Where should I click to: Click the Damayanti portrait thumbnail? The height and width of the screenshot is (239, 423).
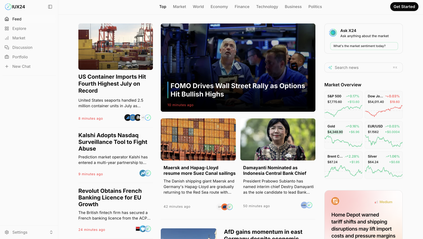(x=278, y=139)
